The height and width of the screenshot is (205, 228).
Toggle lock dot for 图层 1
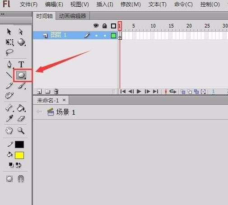[x=105, y=36]
